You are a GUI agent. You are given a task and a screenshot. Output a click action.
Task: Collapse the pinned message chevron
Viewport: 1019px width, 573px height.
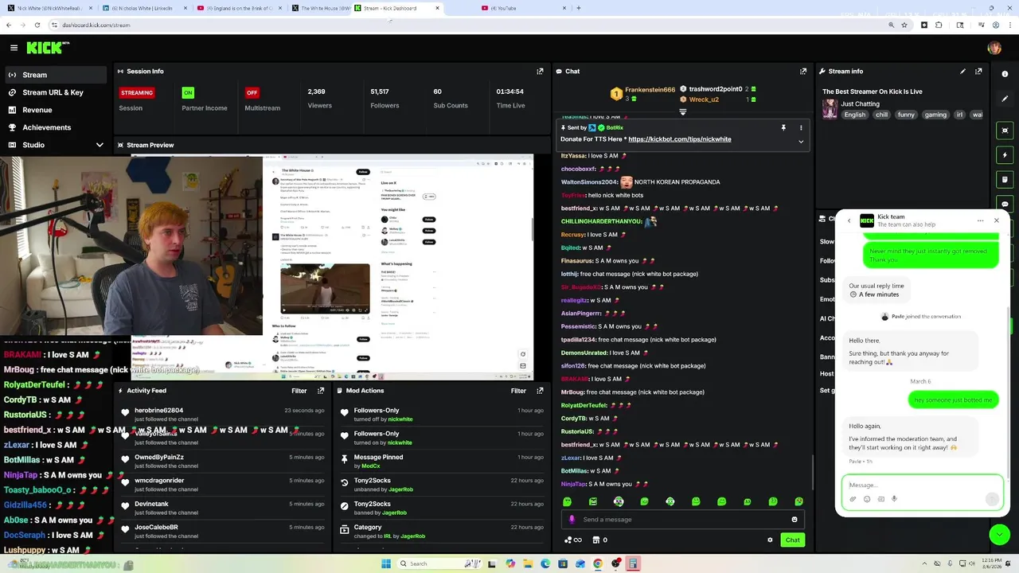coord(801,142)
